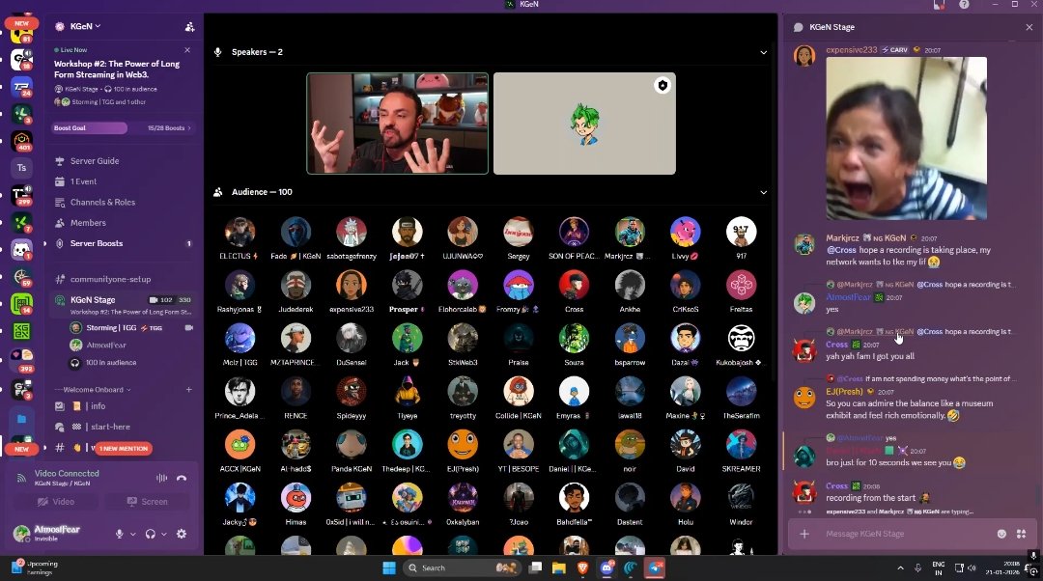This screenshot has height=581, width=1043.
Task: Open the info channel
Action: tap(98, 406)
